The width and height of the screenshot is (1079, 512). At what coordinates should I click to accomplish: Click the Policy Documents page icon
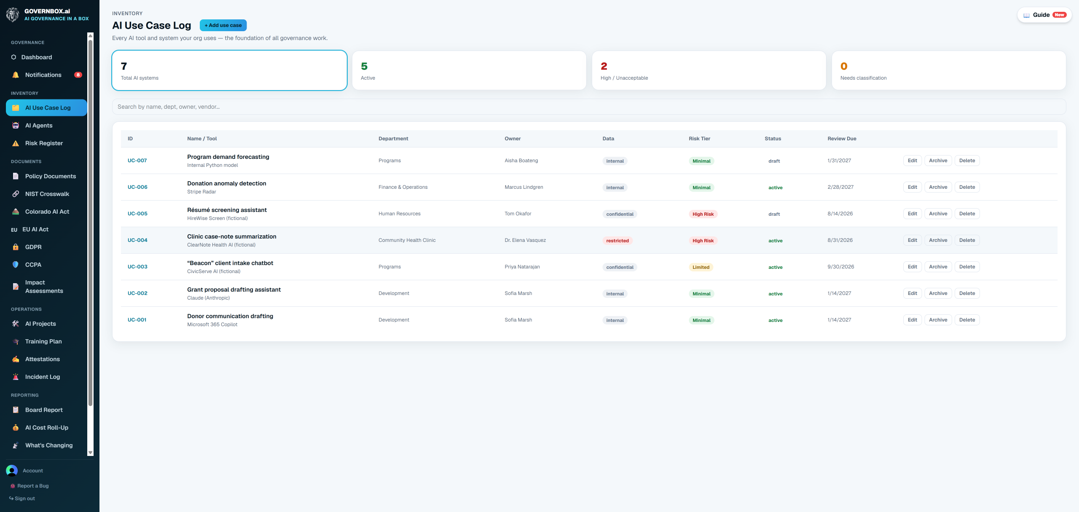pos(16,176)
